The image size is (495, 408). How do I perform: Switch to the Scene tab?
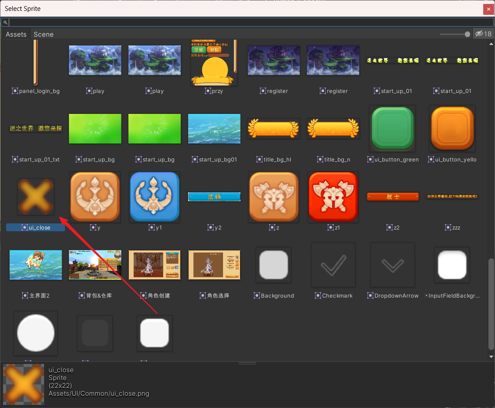[44, 34]
